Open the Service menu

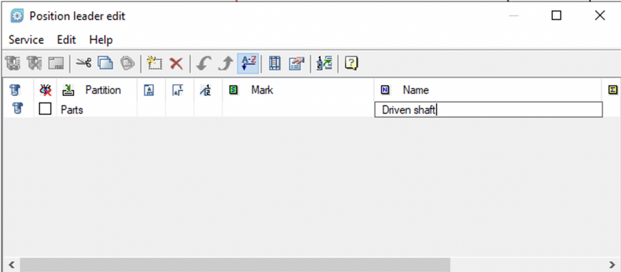26,40
